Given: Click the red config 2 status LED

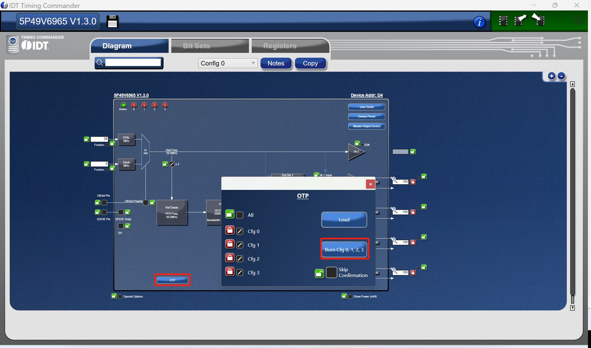Looking at the screenshot, I should [x=155, y=105].
